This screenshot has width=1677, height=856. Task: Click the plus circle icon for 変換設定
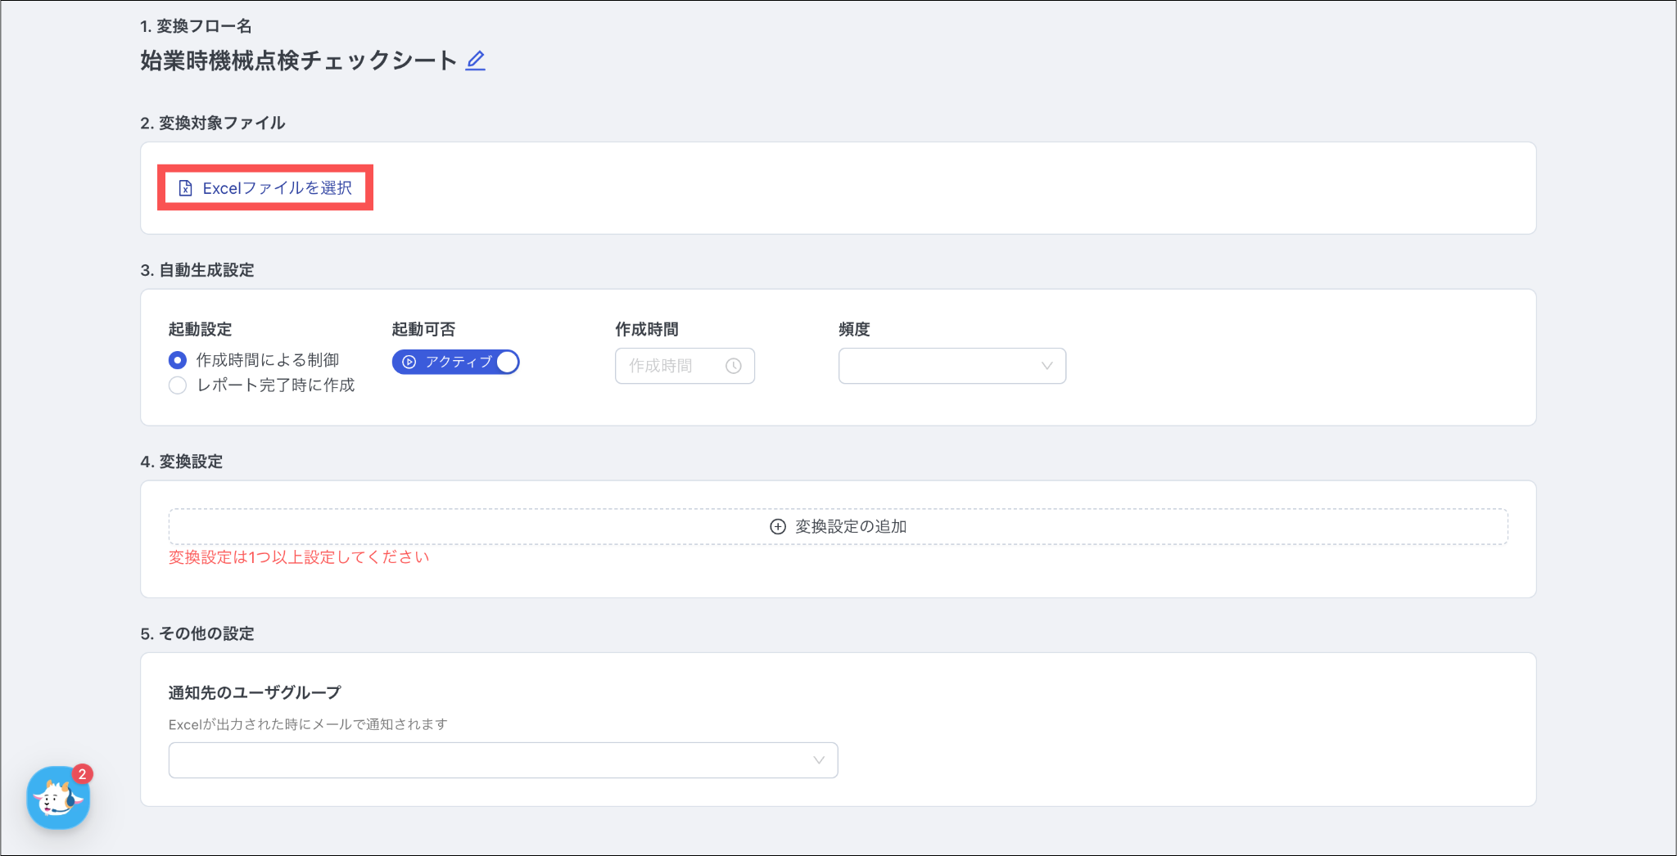point(778,527)
